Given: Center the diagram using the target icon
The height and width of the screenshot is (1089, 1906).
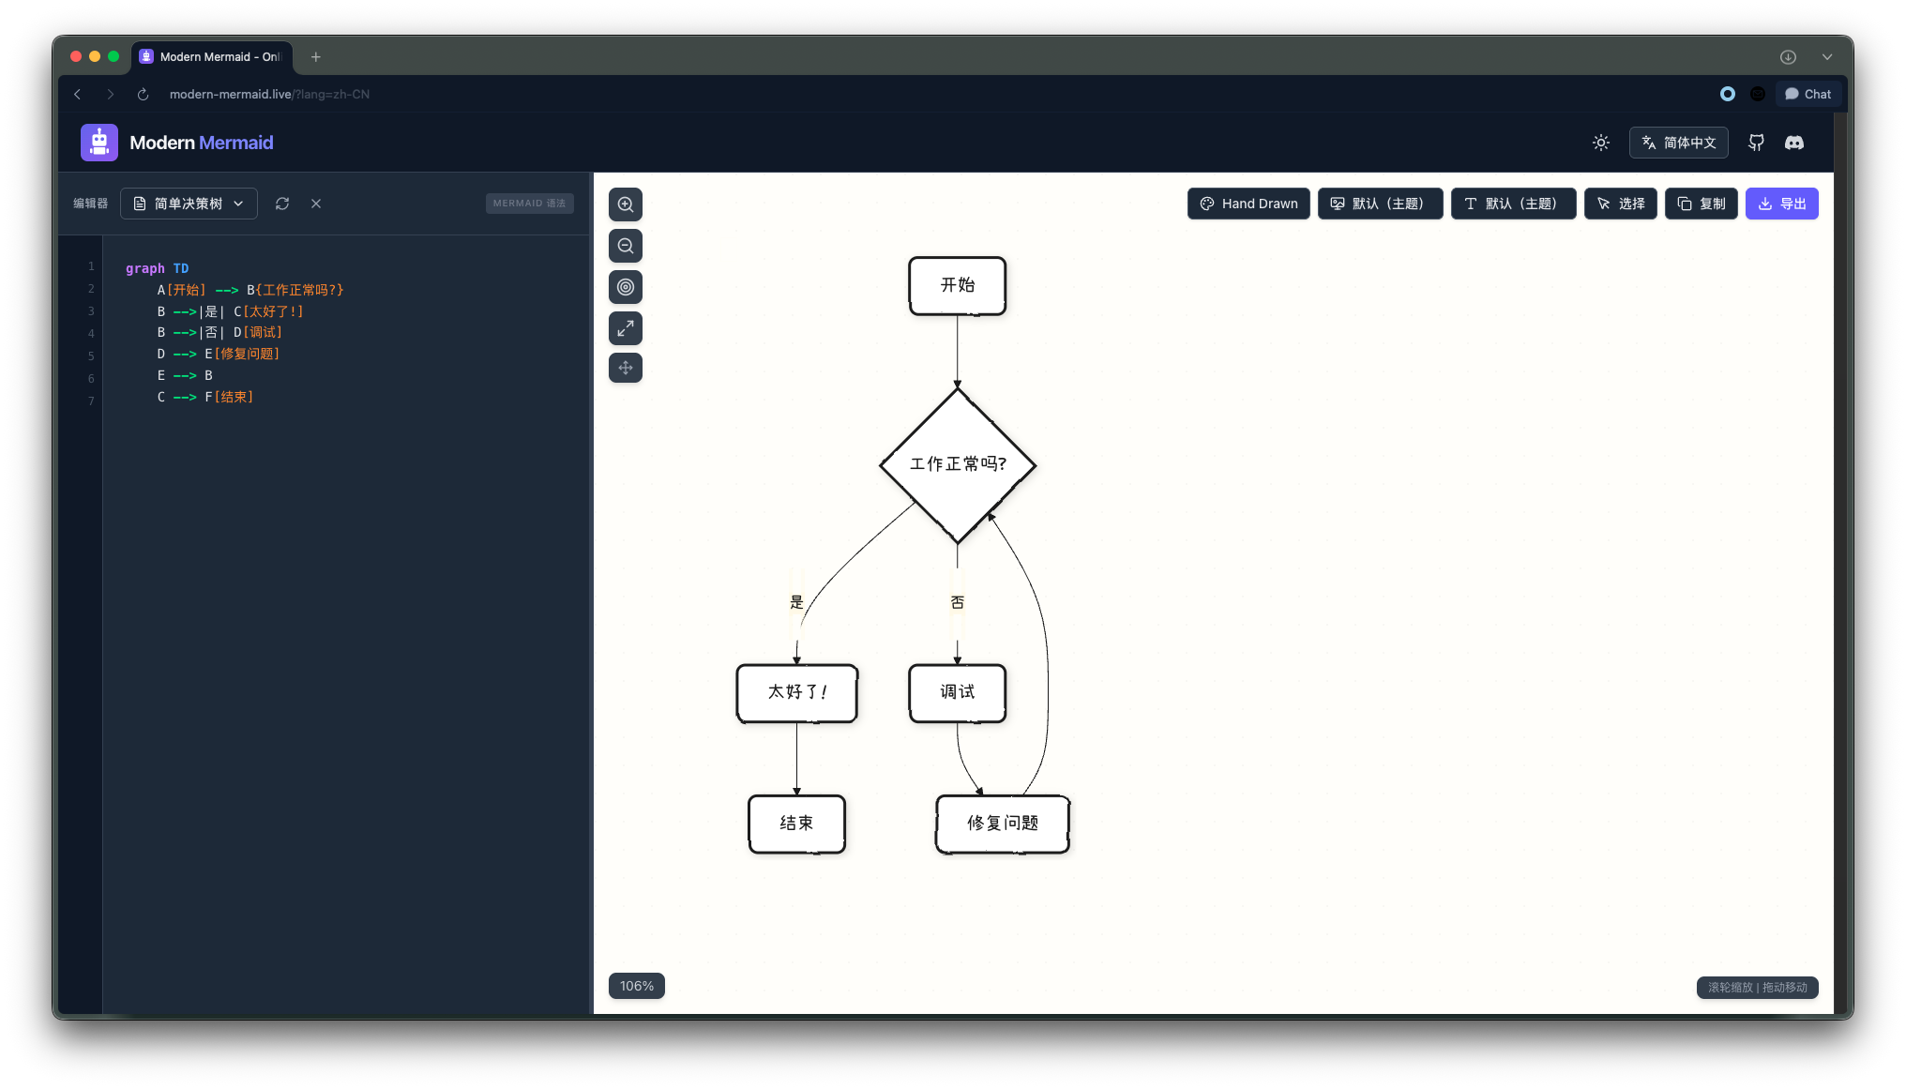Looking at the screenshot, I should tap(626, 287).
